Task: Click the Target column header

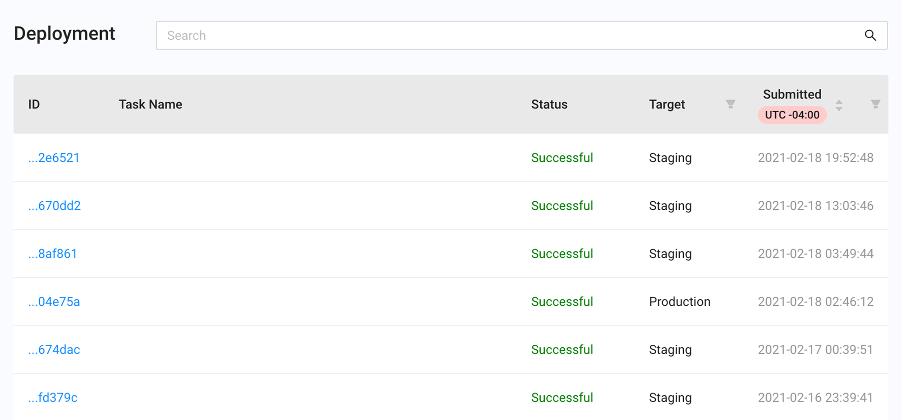Action: [667, 104]
